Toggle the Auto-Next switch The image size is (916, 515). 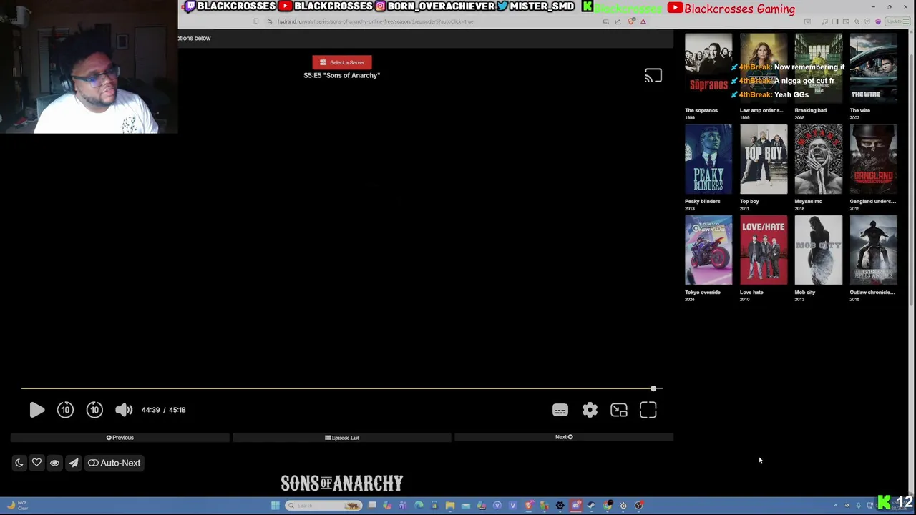click(x=114, y=463)
